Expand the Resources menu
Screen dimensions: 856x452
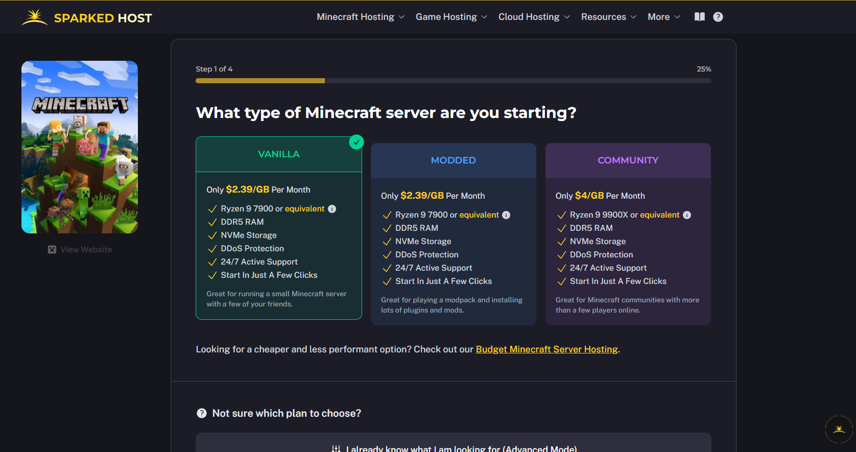click(x=609, y=17)
